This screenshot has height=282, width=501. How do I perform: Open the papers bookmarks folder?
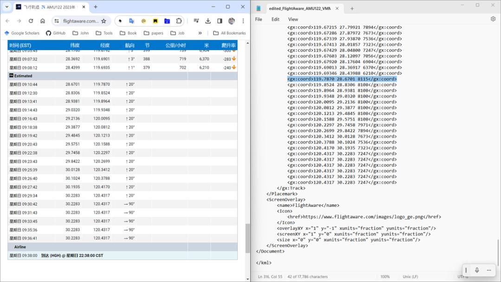point(154,33)
